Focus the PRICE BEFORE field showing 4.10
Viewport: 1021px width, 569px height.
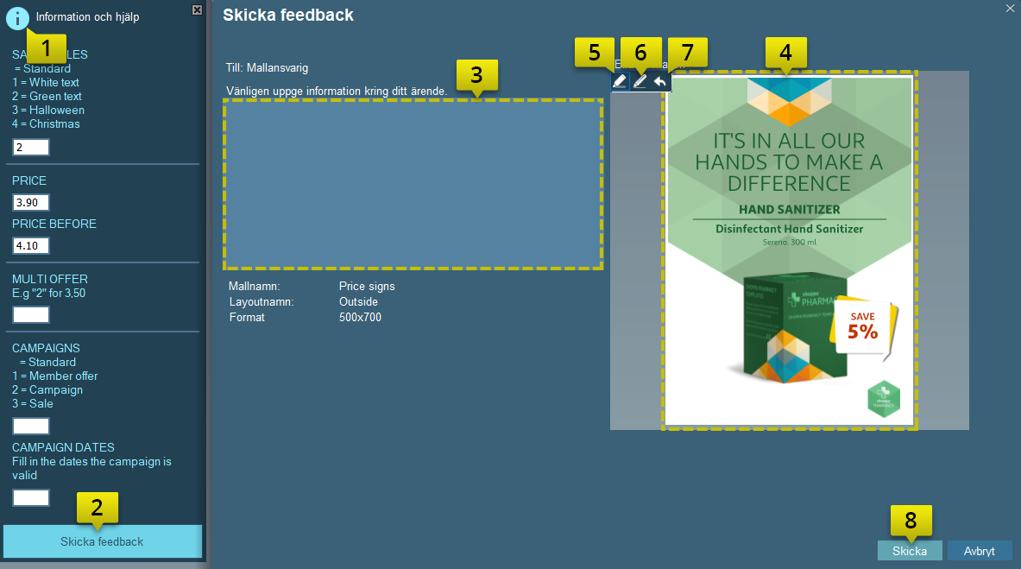tap(31, 246)
